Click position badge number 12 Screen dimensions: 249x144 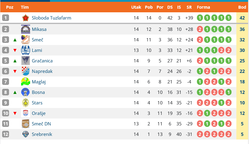pyautogui.click(x=6, y=134)
